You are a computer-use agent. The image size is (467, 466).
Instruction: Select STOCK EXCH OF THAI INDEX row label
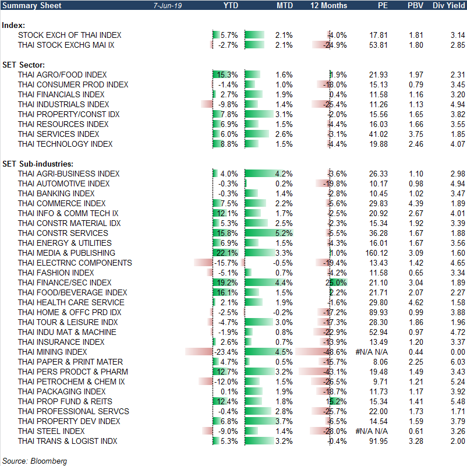click(x=70, y=35)
